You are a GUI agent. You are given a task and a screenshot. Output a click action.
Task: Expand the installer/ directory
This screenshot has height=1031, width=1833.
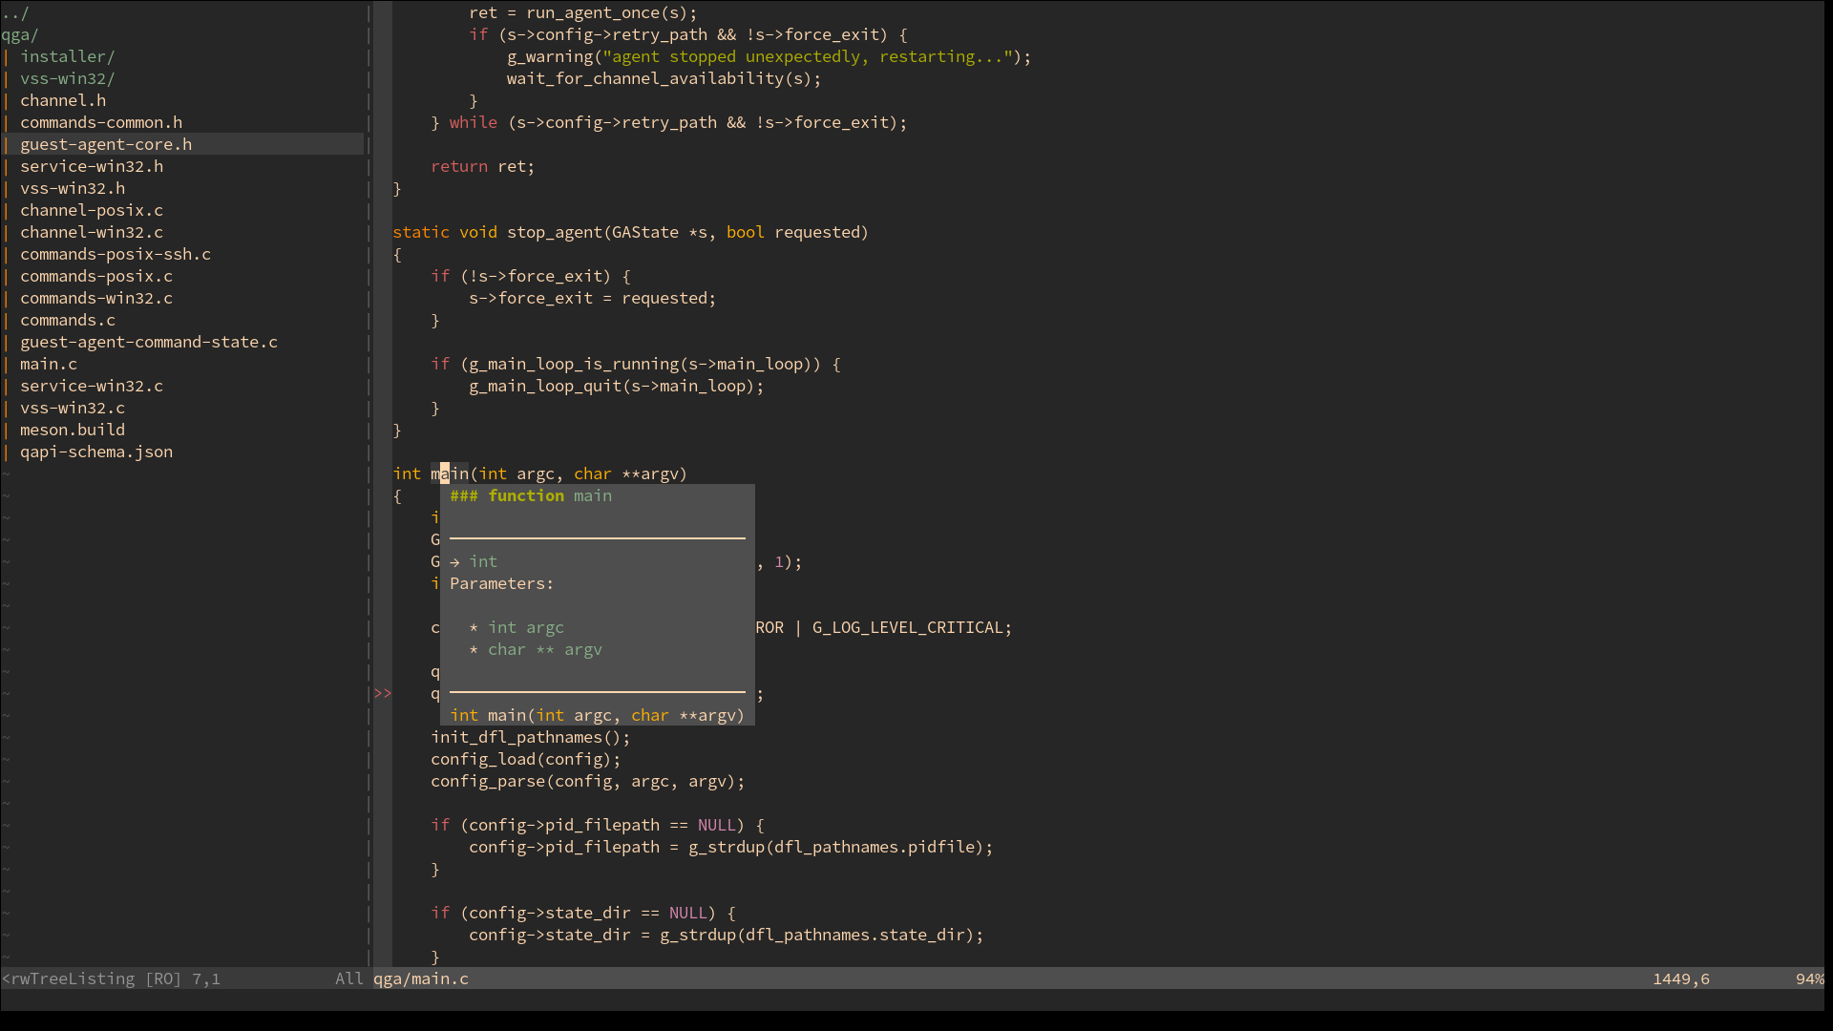coord(67,56)
